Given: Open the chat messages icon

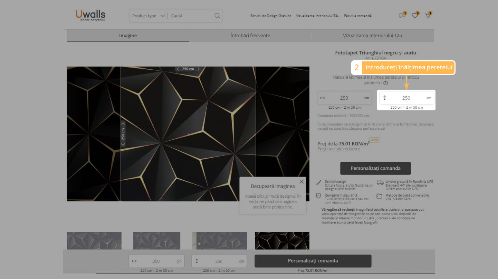Looking at the screenshot, I should point(402,16).
